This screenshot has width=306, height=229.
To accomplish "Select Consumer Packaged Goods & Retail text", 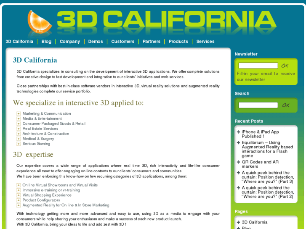I will pyautogui.click(x=54, y=124).
